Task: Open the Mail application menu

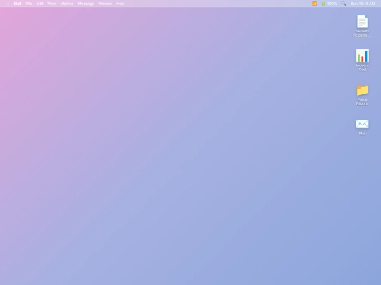Action: (x=18, y=4)
